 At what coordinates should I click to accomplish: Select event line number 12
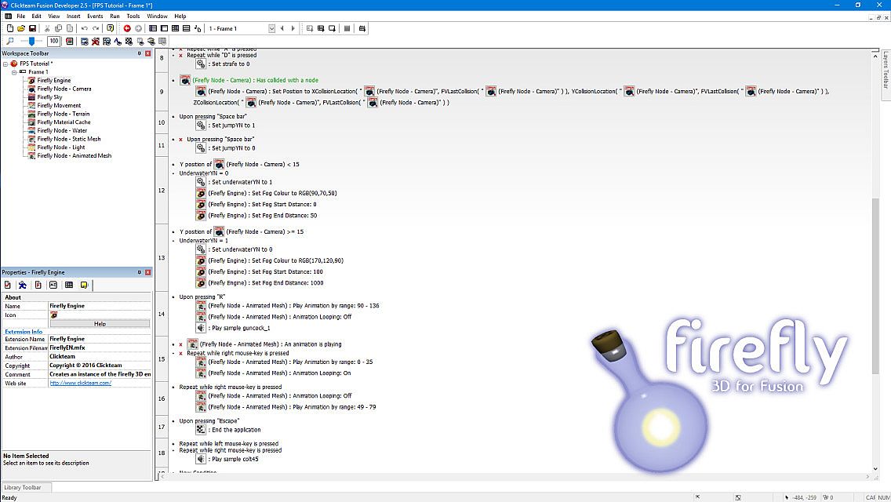pyautogui.click(x=162, y=191)
